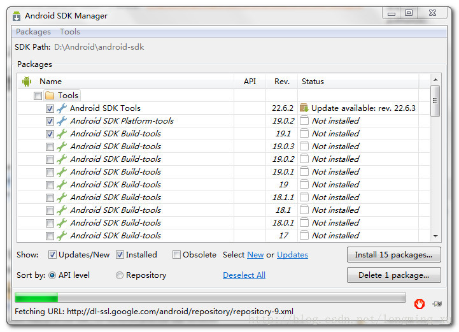Click wrench icon of Build-tools rev. 19.0.3
The height and width of the screenshot is (332, 459).
[62, 146]
